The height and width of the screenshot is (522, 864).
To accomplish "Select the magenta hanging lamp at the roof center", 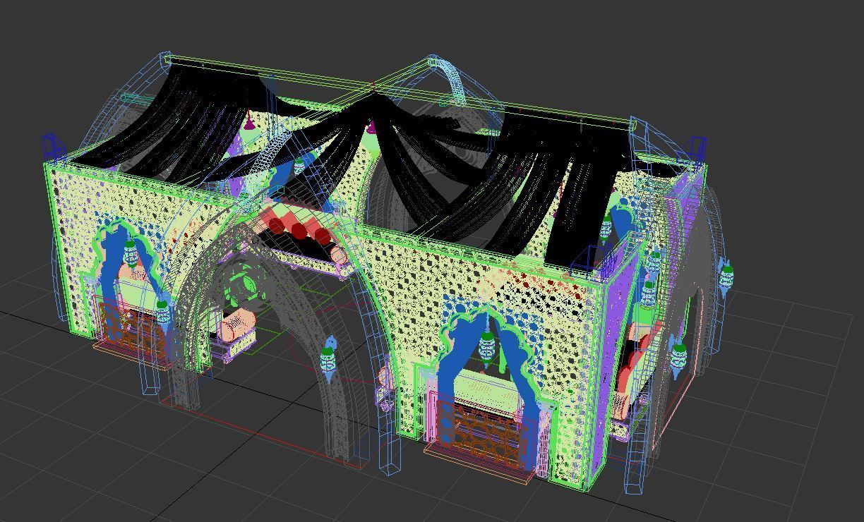I will click(371, 127).
